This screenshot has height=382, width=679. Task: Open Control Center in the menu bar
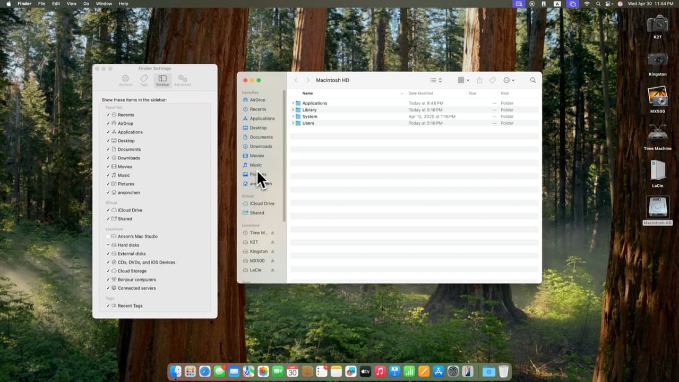[x=608, y=4]
